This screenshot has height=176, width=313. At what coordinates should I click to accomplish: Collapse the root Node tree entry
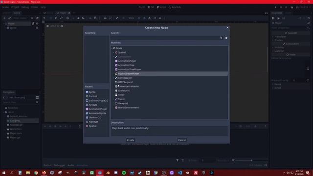(x=112, y=48)
